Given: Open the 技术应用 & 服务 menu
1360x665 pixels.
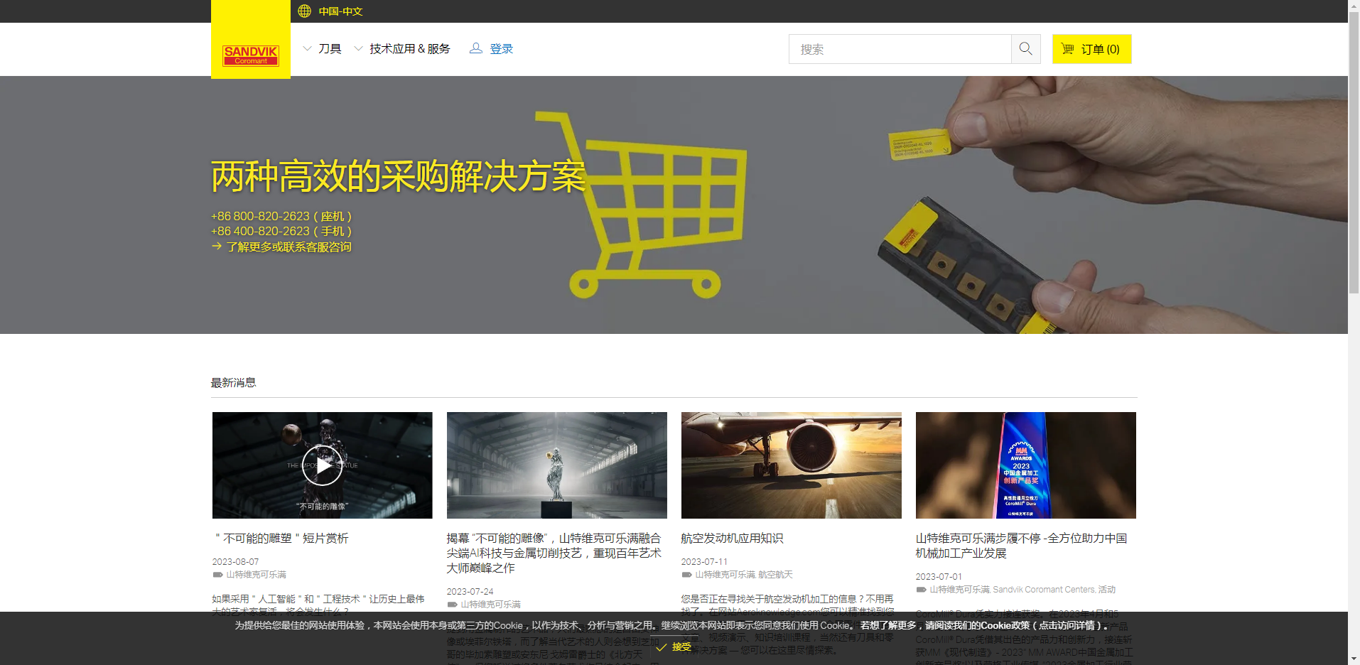Looking at the screenshot, I should [x=409, y=48].
